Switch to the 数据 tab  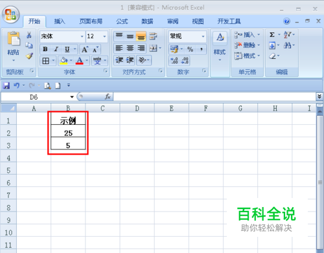click(x=147, y=21)
